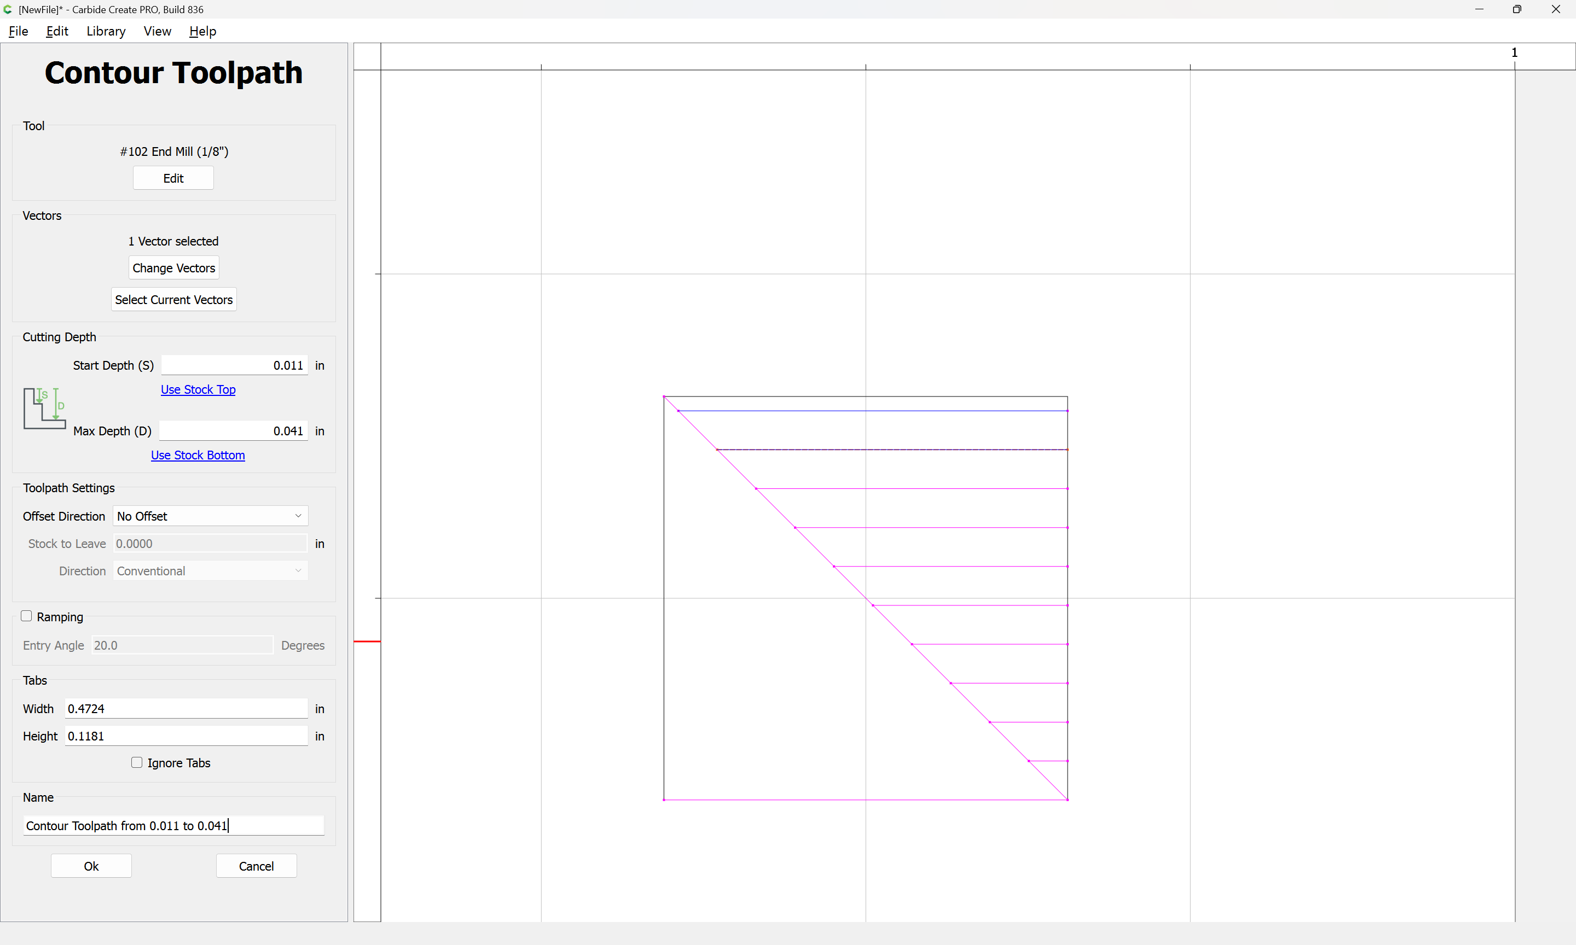Confirm the toolpath with Ok
The image size is (1576, 945).
[x=91, y=866]
